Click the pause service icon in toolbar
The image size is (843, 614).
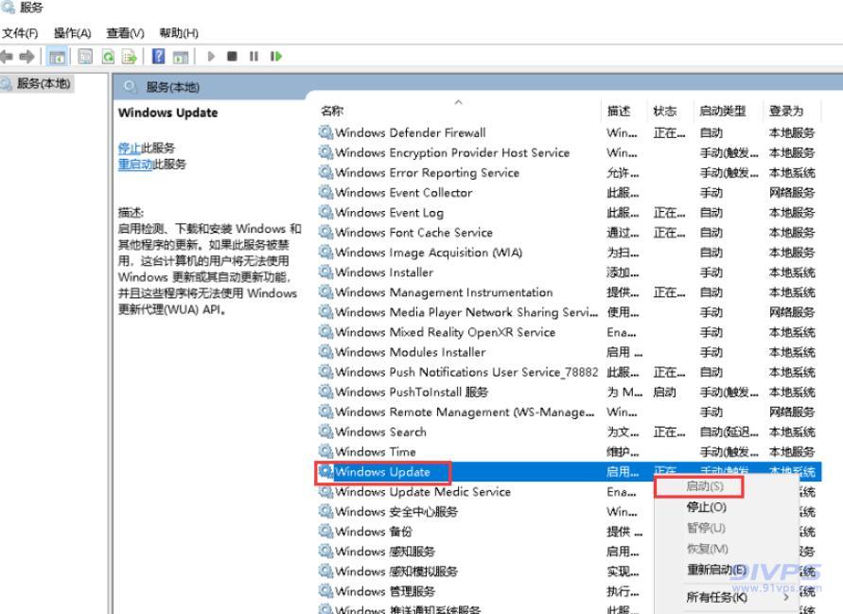click(x=254, y=56)
